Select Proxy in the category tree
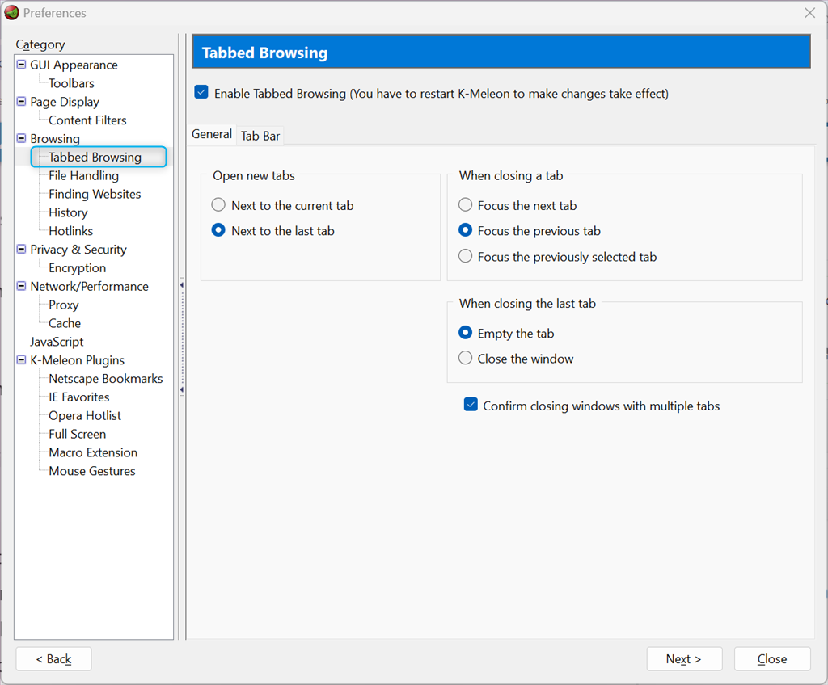Viewport: 828px width, 685px height. (63, 305)
